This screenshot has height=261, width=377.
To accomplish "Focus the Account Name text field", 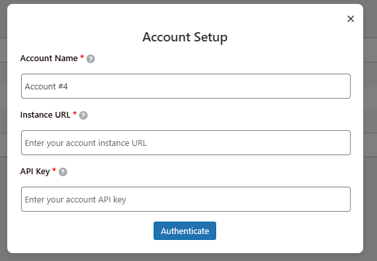I will point(186,86).
